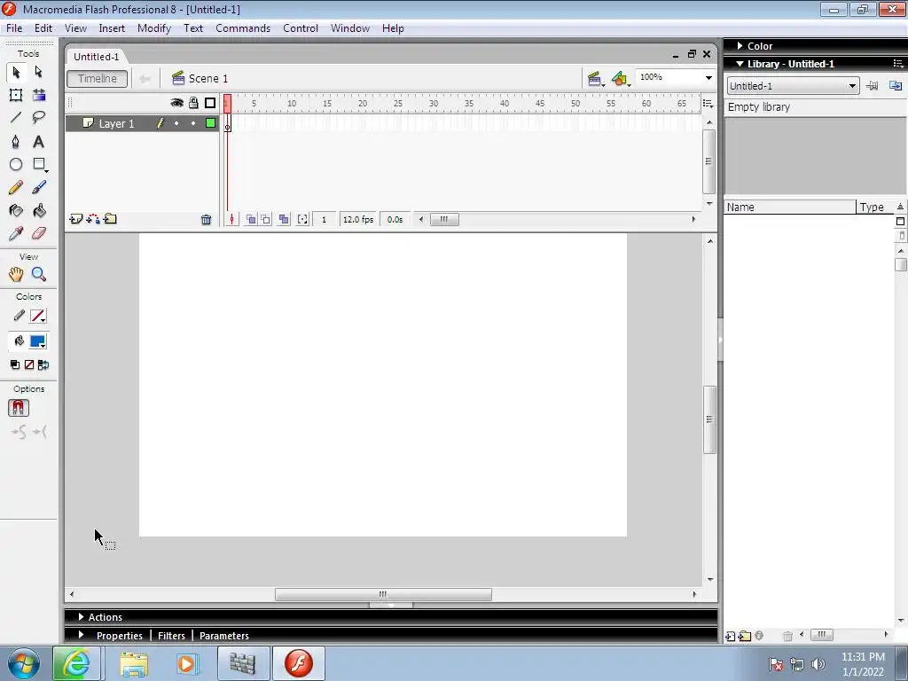The image size is (908, 681).
Task: Select the Selection (arrow) tool
Action: click(x=16, y=72)
